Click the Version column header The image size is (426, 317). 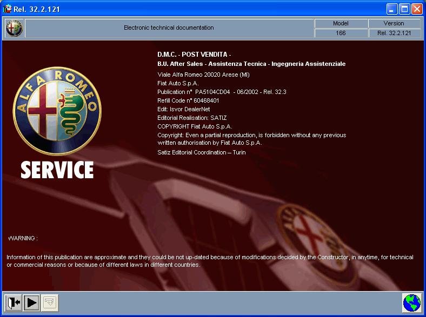tap(394, 23)
